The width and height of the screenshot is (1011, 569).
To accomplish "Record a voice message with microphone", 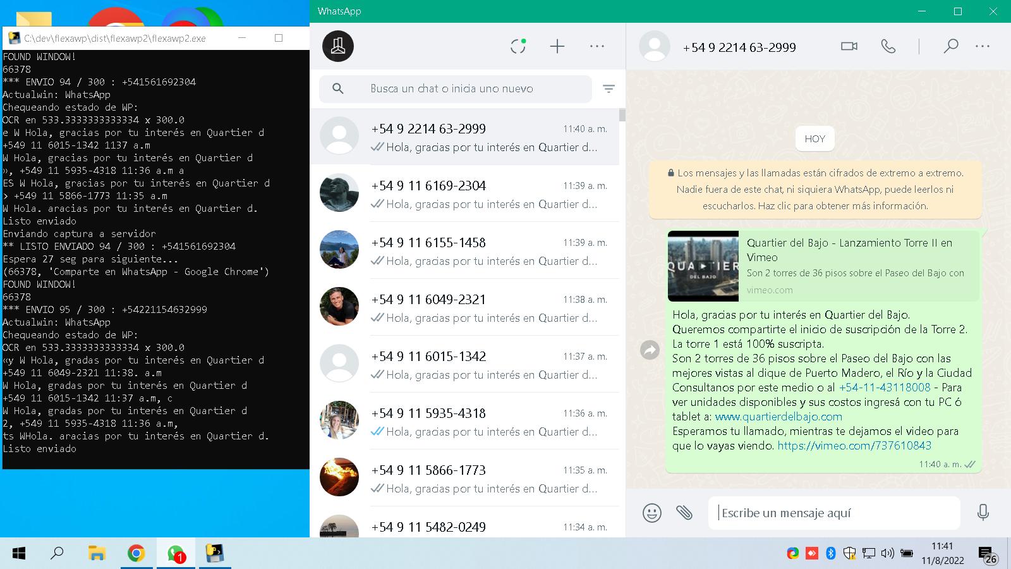I will point(983,513).
